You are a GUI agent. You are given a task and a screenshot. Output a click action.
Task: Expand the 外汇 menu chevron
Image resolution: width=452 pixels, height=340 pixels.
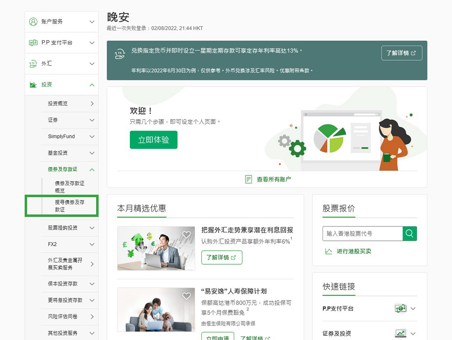click(92, 63)
